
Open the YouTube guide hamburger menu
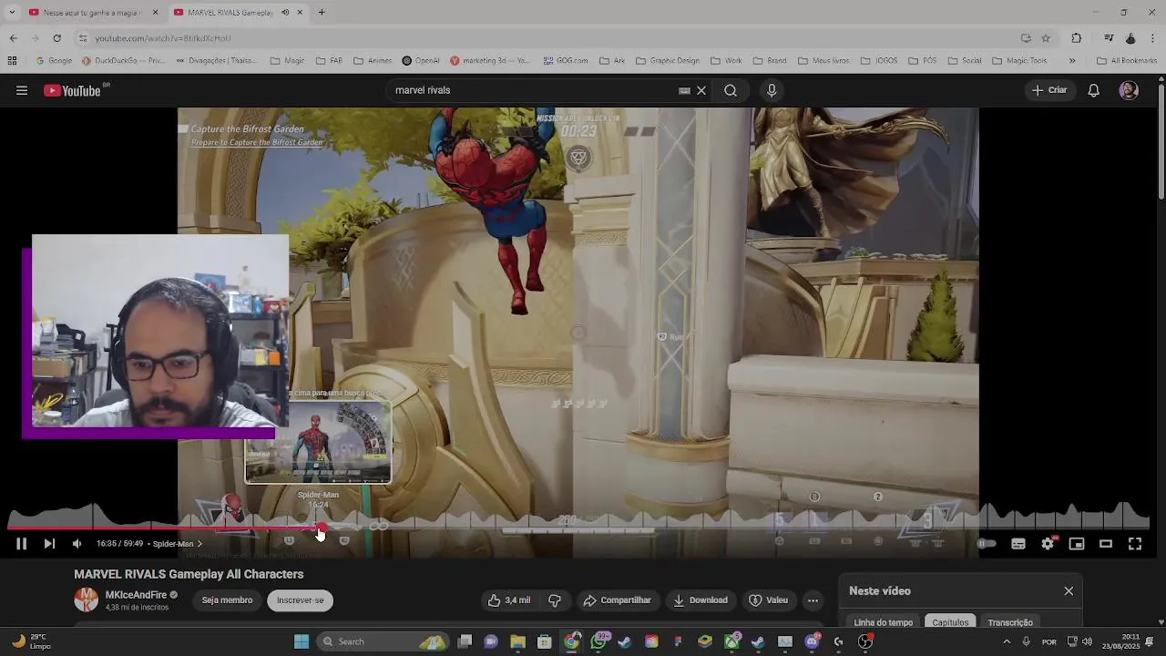click(21, 90)
